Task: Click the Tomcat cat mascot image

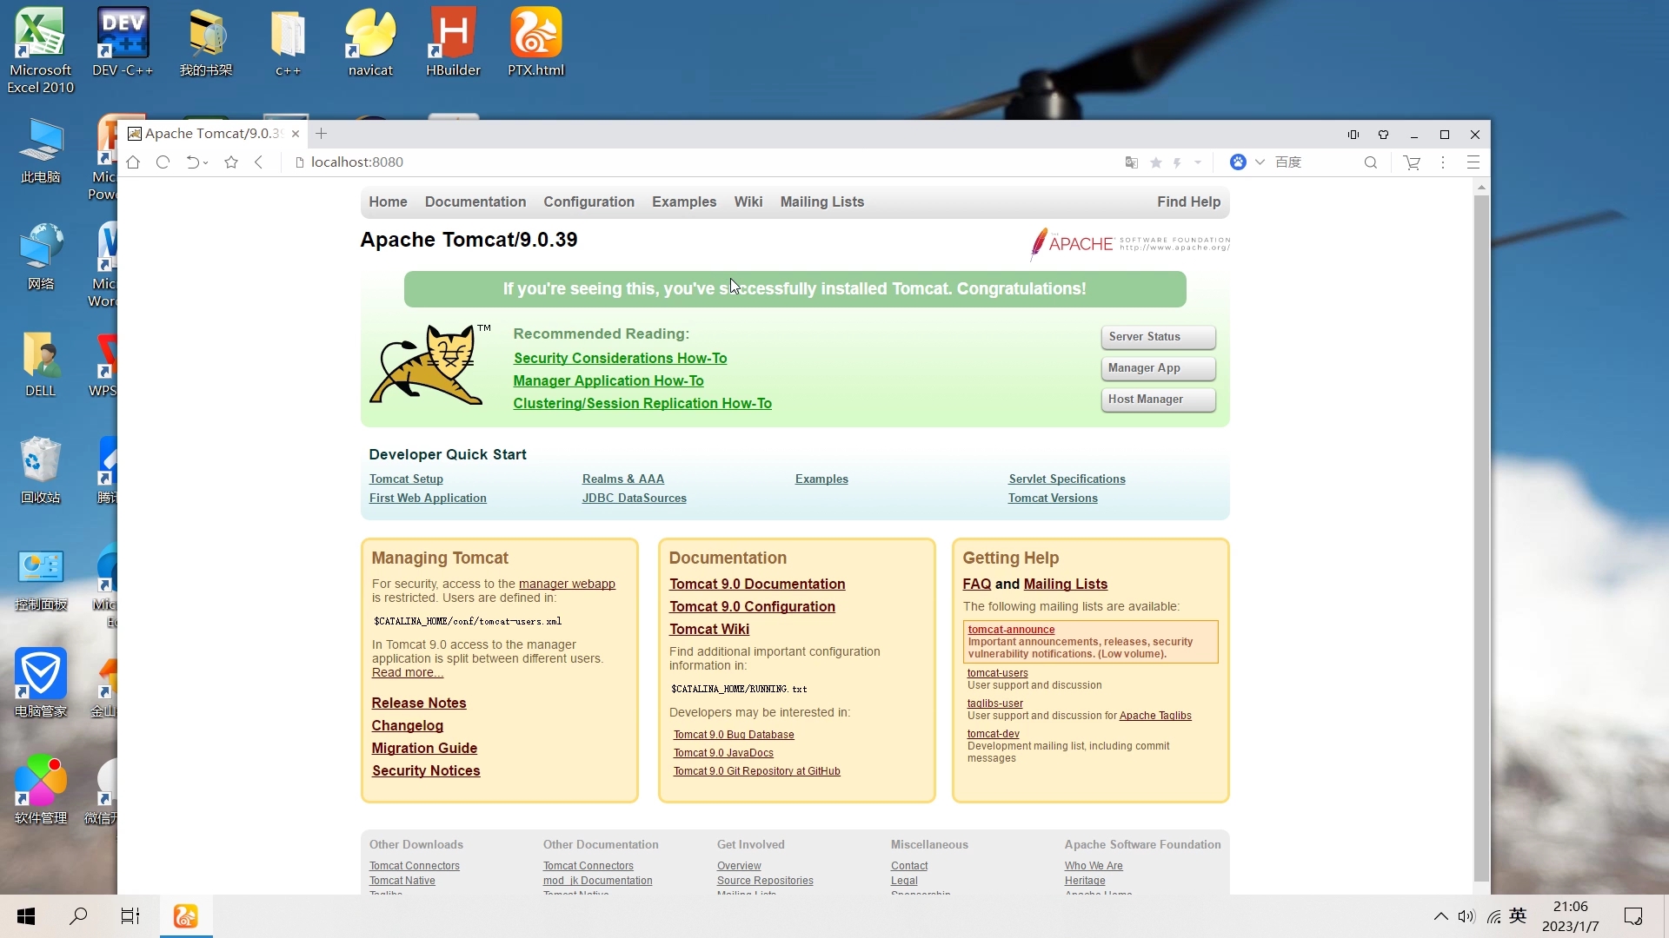Action: pyautogui.click(x=430, y=365)
